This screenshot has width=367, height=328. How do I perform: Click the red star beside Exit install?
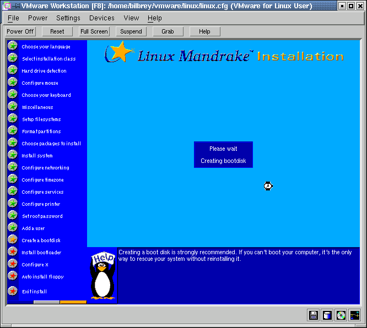point(13,291)
